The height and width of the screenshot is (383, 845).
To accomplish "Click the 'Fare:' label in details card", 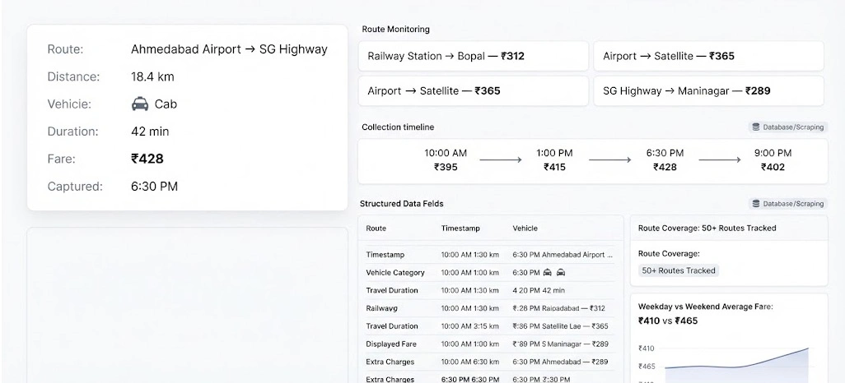I will (62, 159).
